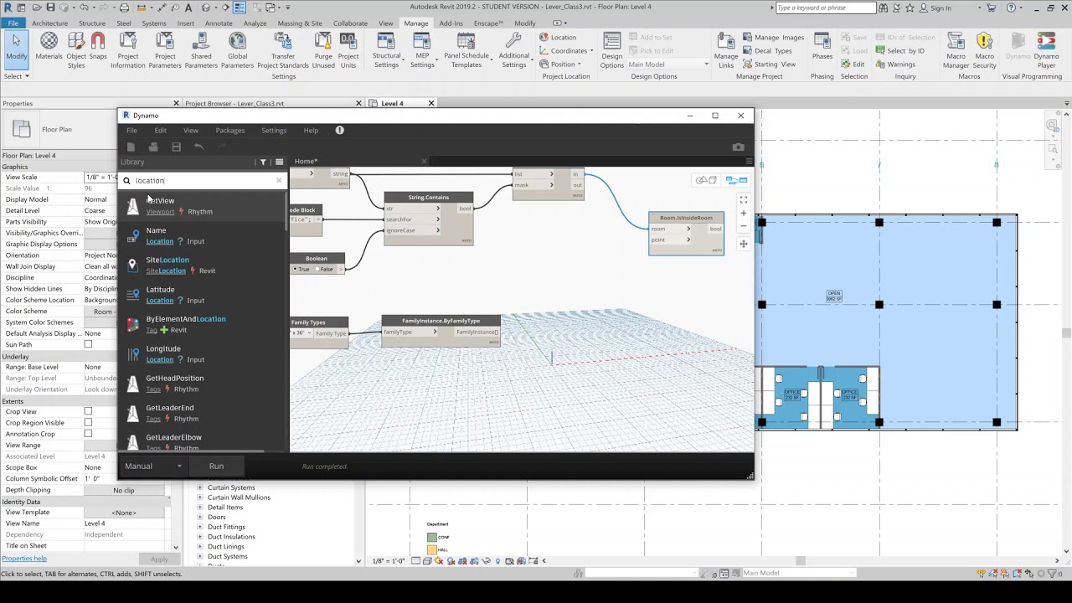Expand Detail Items tree node
The height and width of the screenshot is (603, 1072).
coord(199,507)
